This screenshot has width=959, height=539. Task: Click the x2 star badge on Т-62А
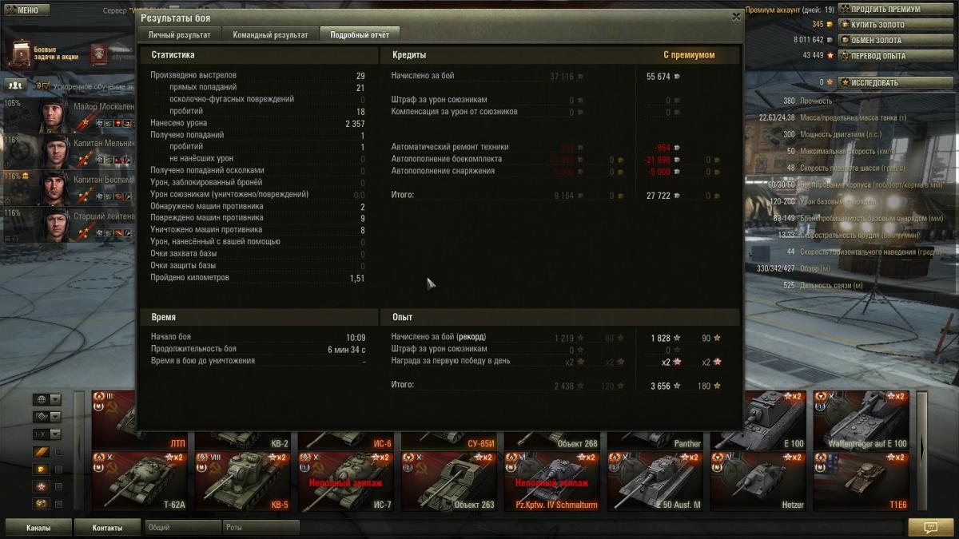tap(175, 458)
